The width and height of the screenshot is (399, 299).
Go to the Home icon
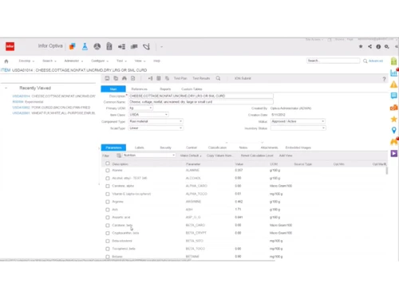click(x=6, y=61)
